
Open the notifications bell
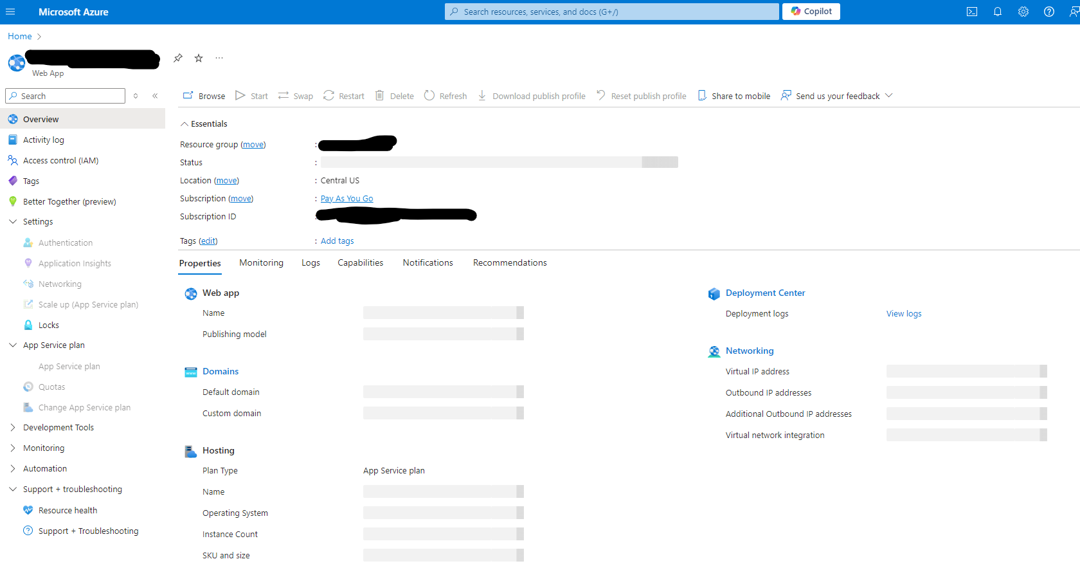[x=998, y=12]
